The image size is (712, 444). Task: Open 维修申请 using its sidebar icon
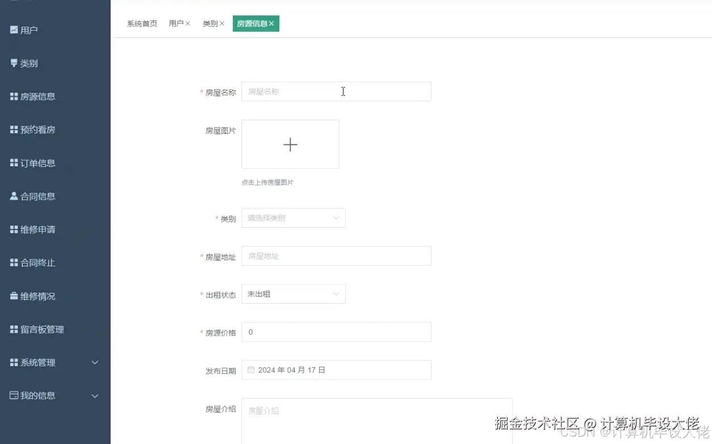(12, 229)
